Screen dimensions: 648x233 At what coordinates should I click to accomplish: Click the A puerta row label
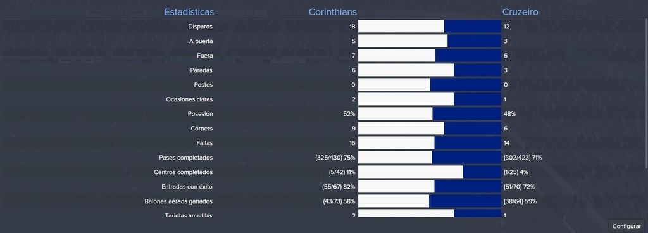[201, 41]
